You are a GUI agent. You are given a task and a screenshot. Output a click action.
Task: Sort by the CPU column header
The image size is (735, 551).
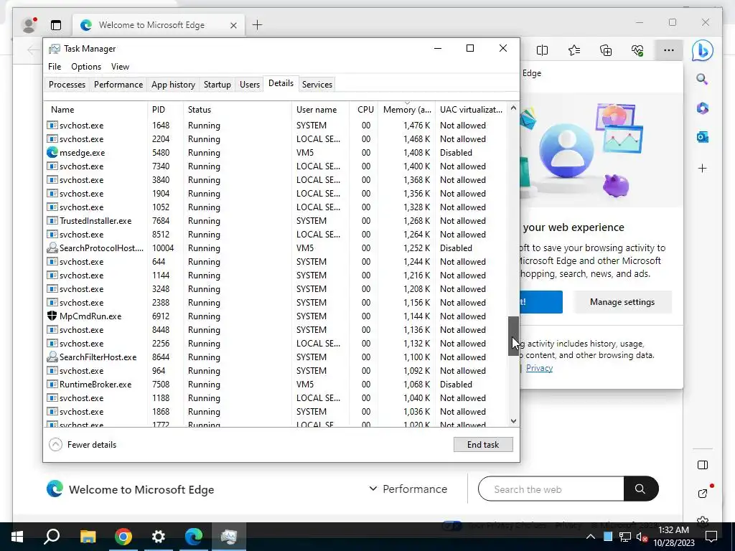tap(364, 110)
